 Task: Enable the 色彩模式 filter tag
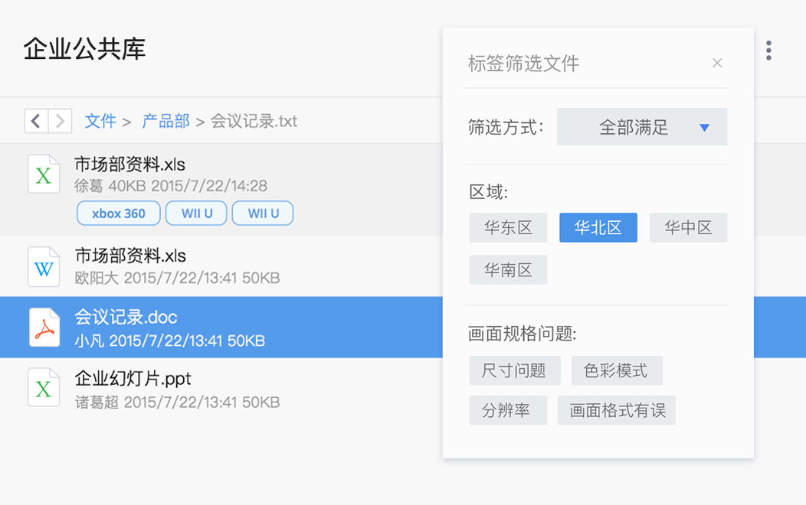point(616,371)
